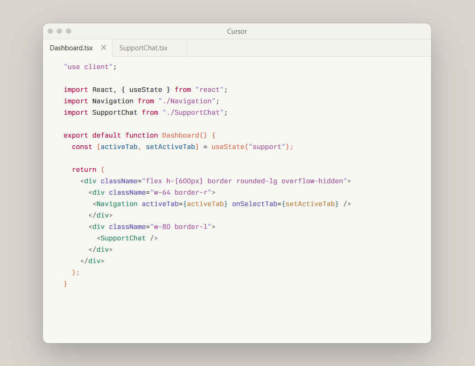
Task: Close the Dashboard.tsx tab with the X icon
Action: (104, 48)
